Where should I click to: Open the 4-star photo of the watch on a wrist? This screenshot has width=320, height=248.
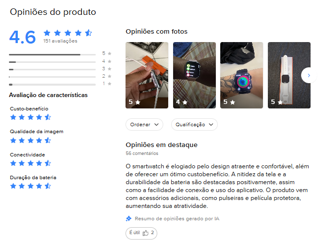[x=194, y=75]
